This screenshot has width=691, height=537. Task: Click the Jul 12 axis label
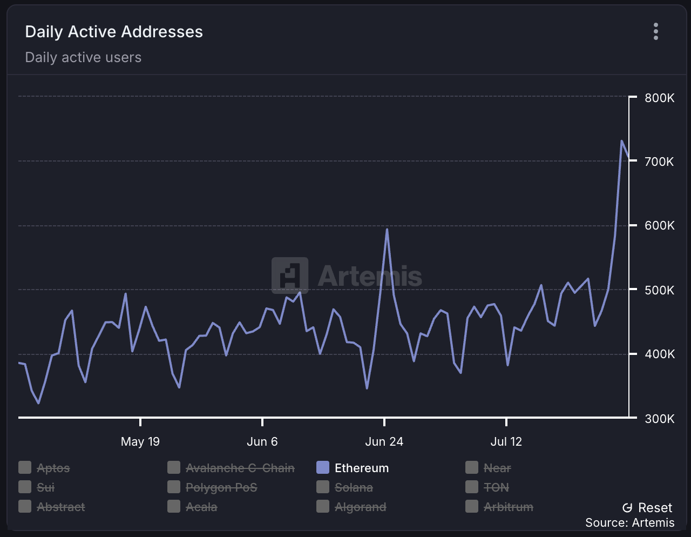click(x=506, y=442)
